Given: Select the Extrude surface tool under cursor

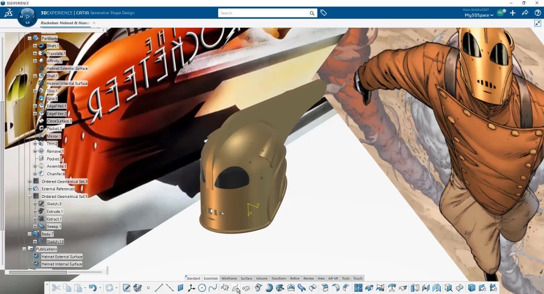Looking at the screenshot, I should point(236,288).
